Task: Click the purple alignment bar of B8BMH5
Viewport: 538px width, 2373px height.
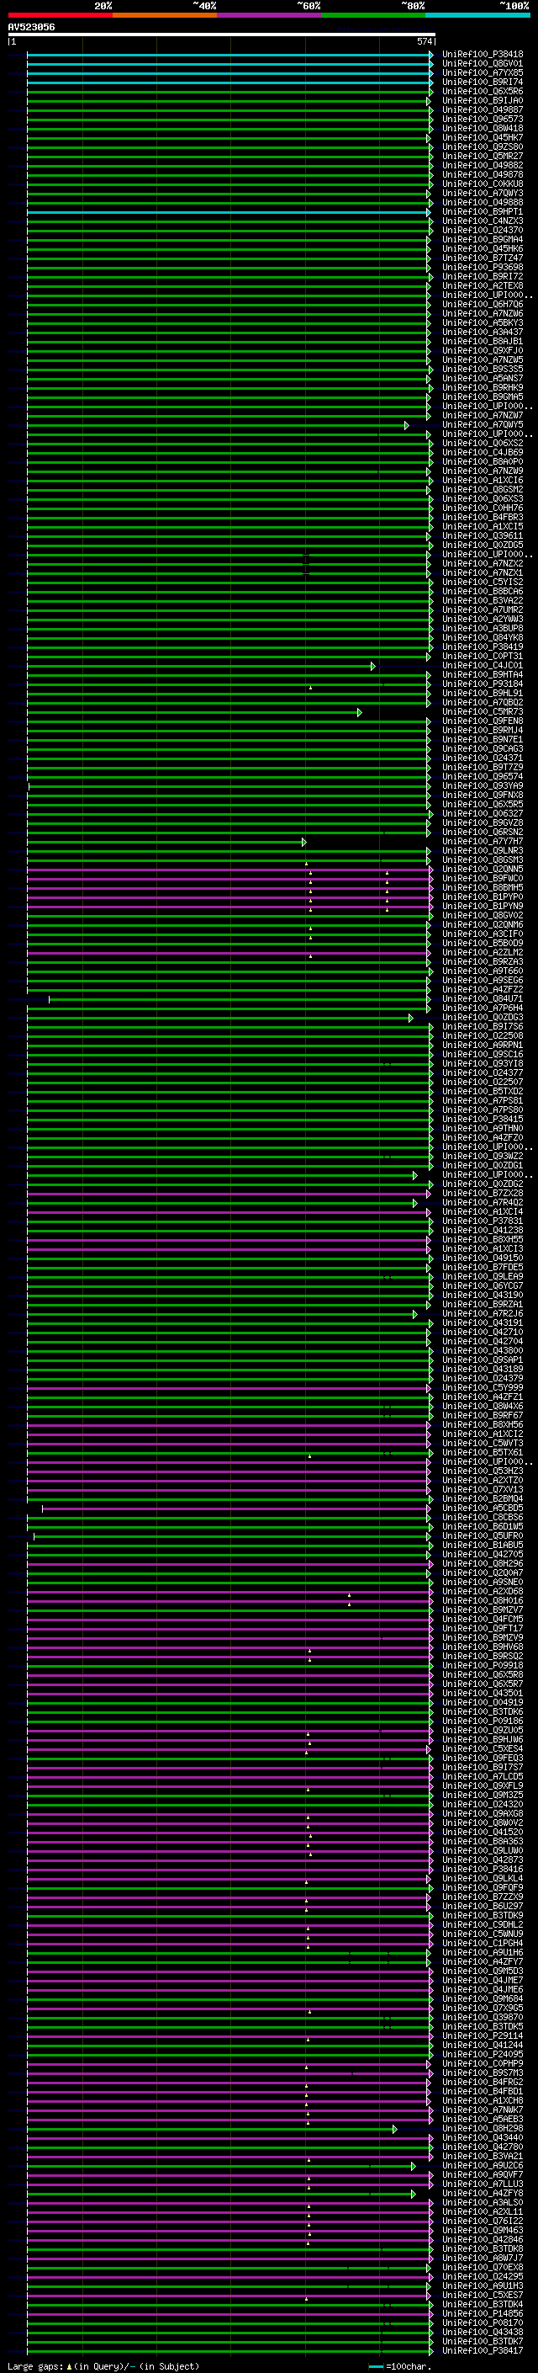Action: pyautogui.click(x=227, y=888)
